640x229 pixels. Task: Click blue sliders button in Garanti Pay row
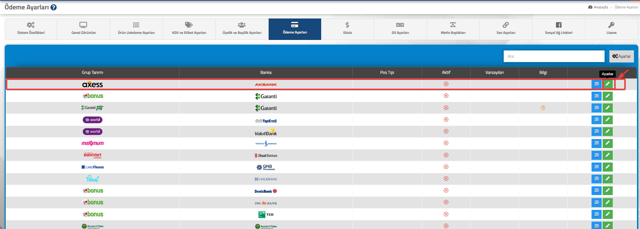597,108
